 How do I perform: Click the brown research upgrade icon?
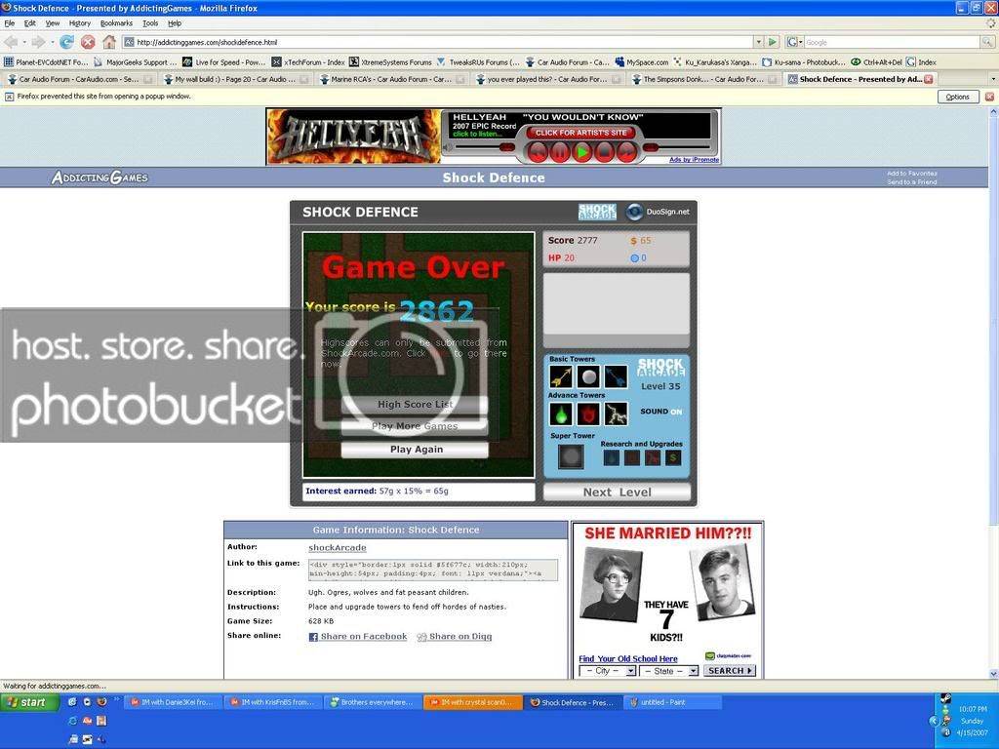coord(632,457)
